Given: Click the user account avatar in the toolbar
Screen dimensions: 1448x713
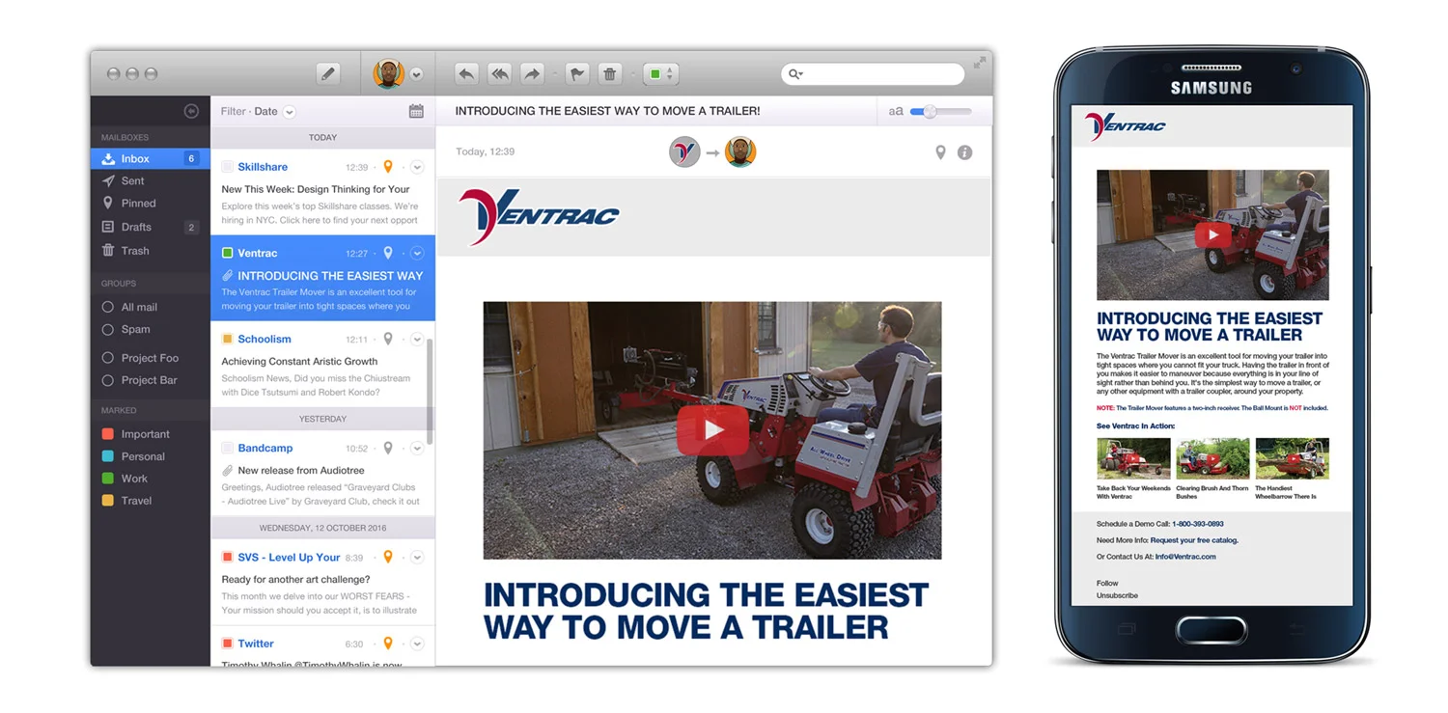Looking at the screenshot, I should click(388, 73).
